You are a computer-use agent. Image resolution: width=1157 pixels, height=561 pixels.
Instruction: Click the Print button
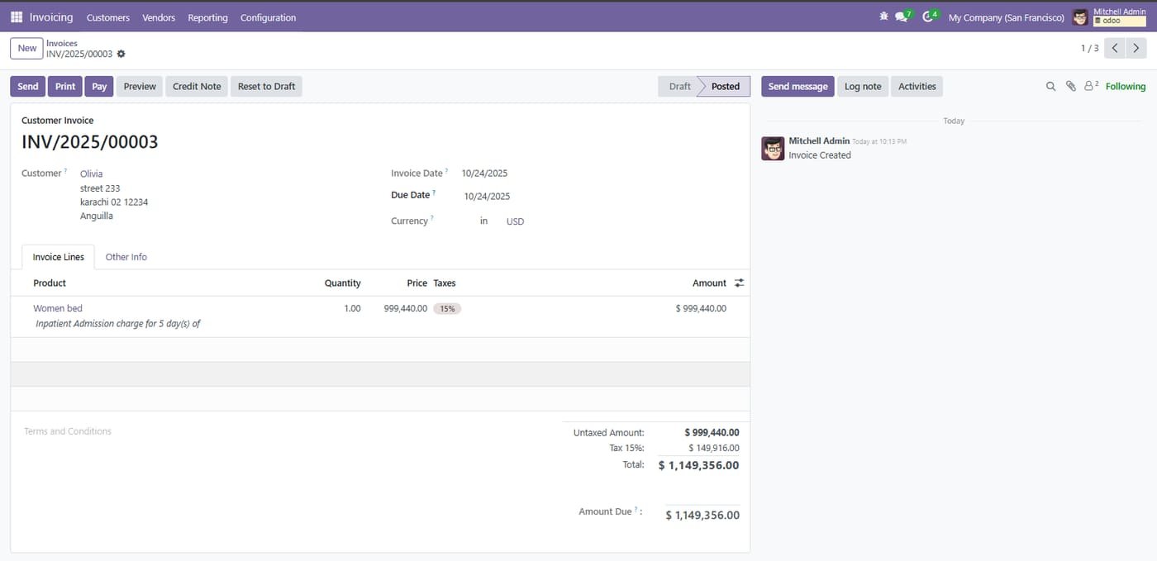pos(65,86)
